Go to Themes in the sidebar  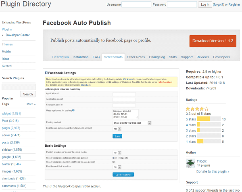pos(7,44)
